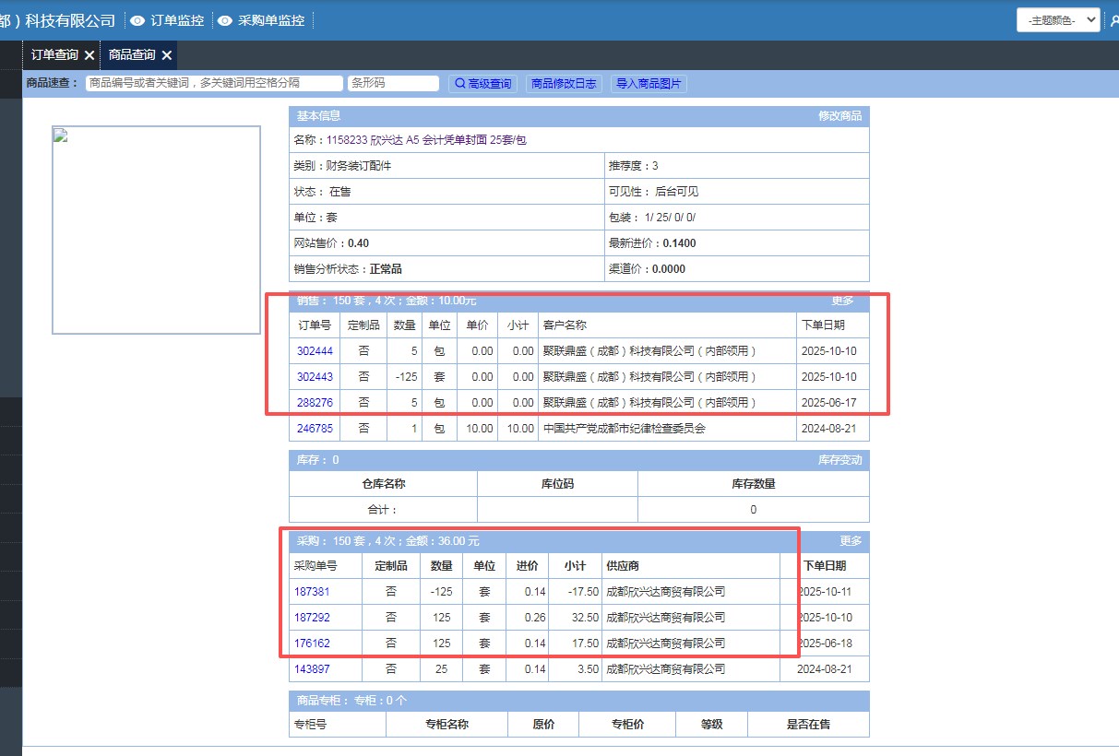The image size is (1119, 756).
Task: Expand sales records via 更多 link
Action: [842, 301]
